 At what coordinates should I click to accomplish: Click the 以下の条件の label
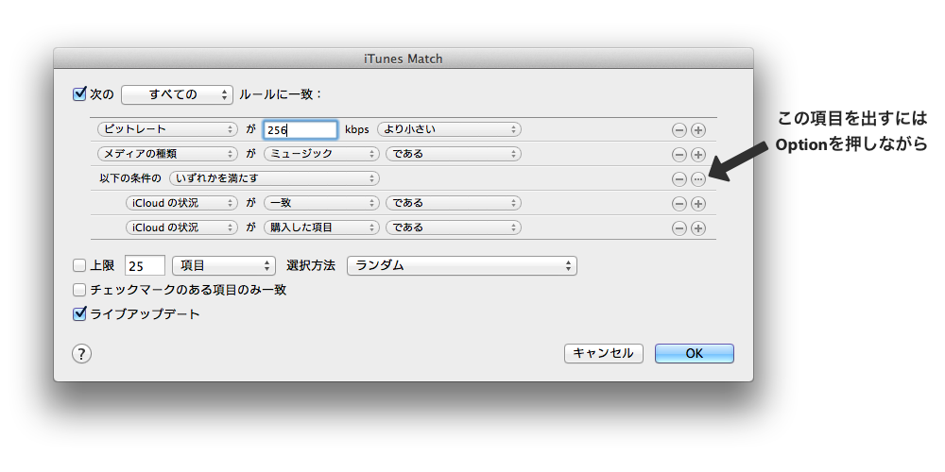130,178
